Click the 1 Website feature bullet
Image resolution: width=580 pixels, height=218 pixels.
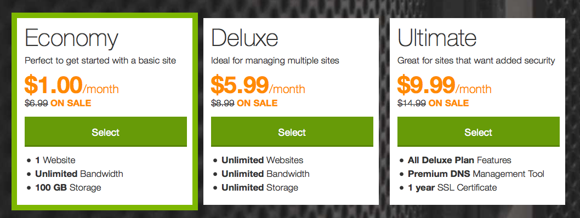(55, 160)
